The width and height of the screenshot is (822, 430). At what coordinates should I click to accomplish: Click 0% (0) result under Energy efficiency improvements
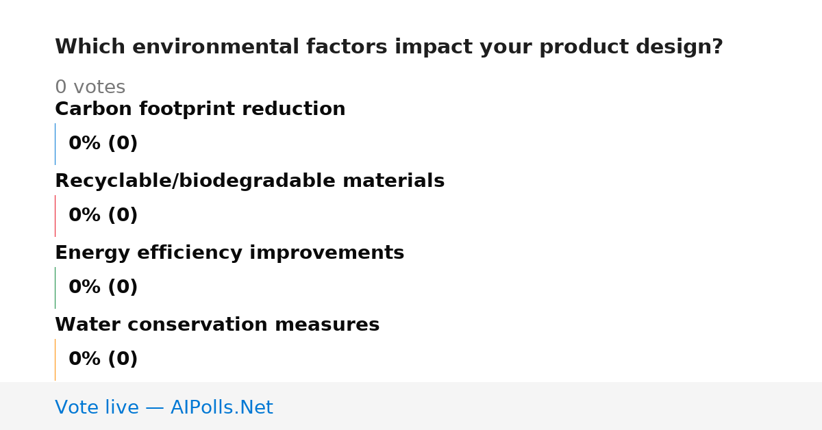pyautogui.click(x=103, y=288)
